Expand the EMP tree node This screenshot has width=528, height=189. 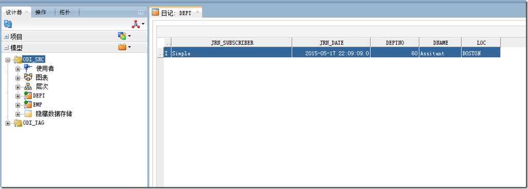[x=18, y=105]
